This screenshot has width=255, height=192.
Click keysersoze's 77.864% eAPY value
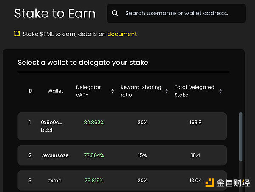94,155
